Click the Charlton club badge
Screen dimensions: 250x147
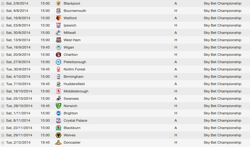pos(58,55)
